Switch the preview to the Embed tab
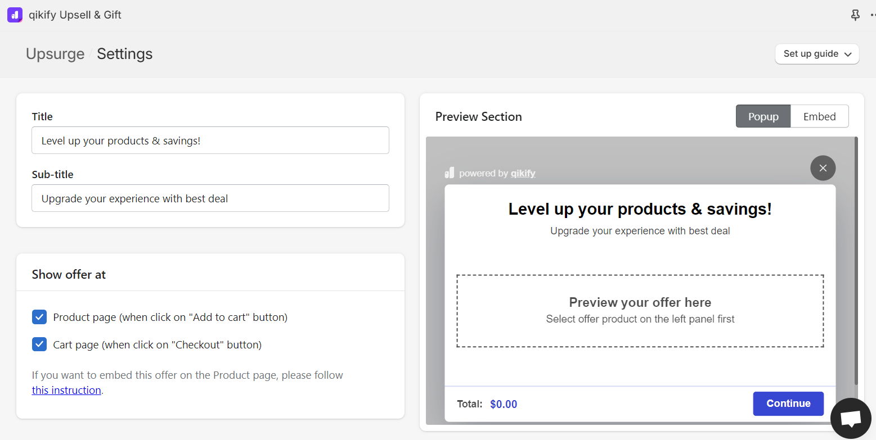 click(819, 116)
